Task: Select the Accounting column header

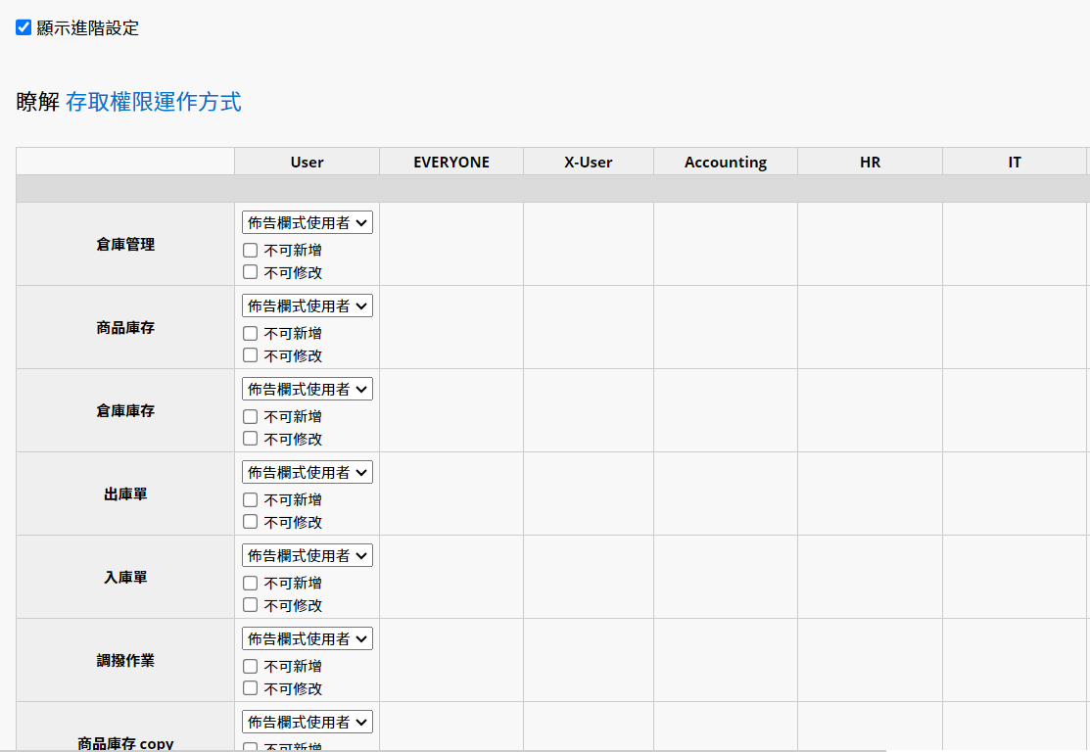Action: 725,162
